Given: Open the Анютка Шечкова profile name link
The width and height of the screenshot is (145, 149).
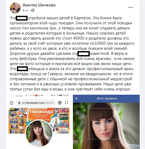Looking at the screenshot, I should (39, 5).
